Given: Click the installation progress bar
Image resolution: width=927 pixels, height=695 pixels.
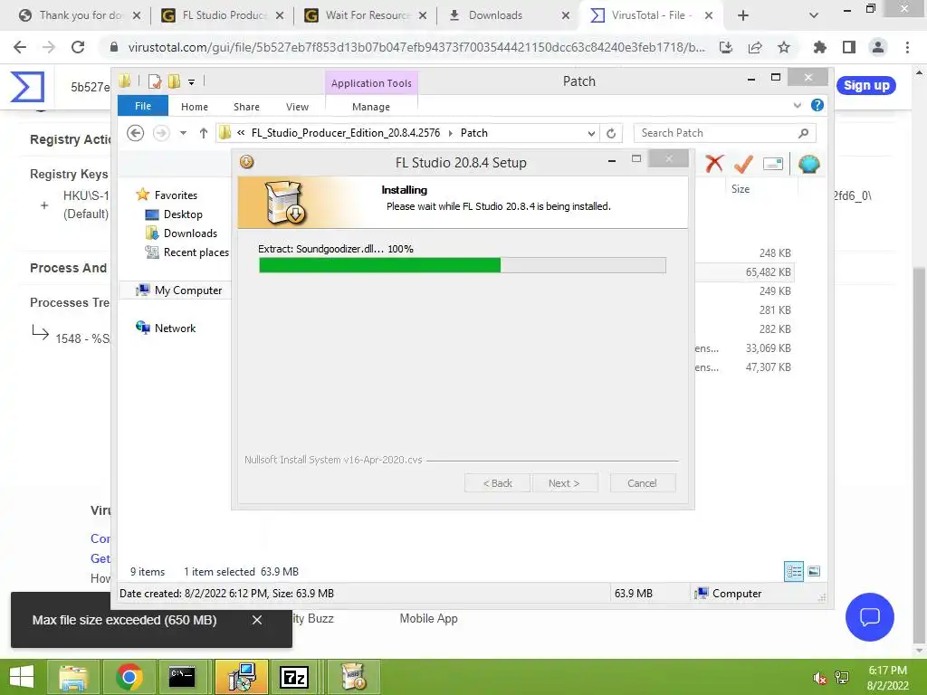Looking at the screenshot, I should pos(463,265).
